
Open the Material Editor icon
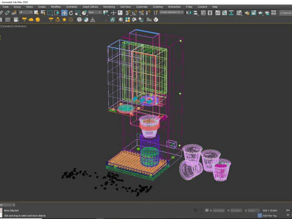[x=239, y=13]
